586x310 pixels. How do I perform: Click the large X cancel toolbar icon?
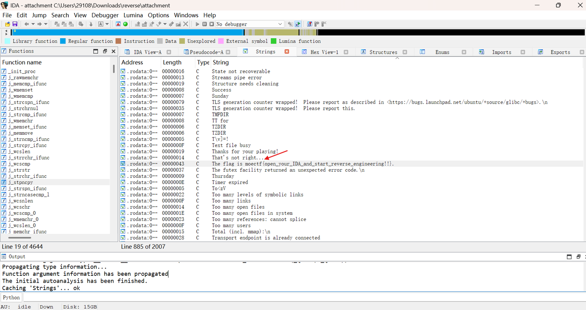186,24
